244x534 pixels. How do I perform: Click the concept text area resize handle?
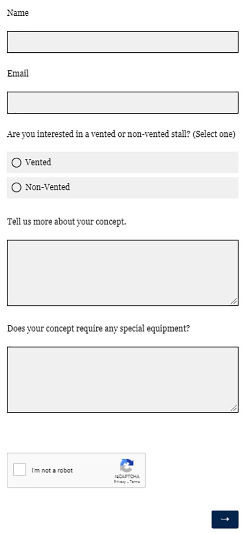click(x=234, y=301)
